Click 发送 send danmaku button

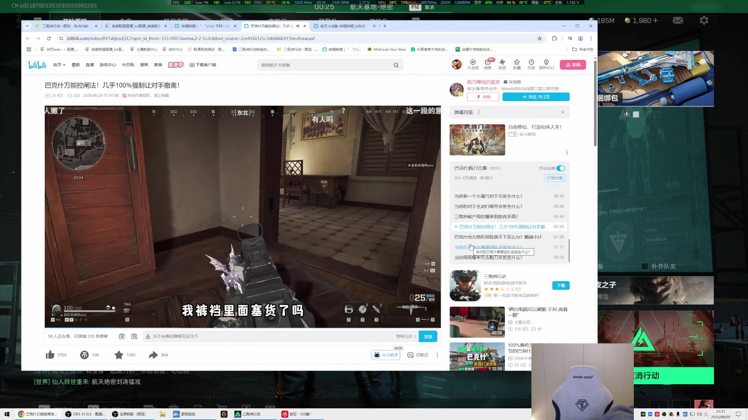tap(428, 336)
